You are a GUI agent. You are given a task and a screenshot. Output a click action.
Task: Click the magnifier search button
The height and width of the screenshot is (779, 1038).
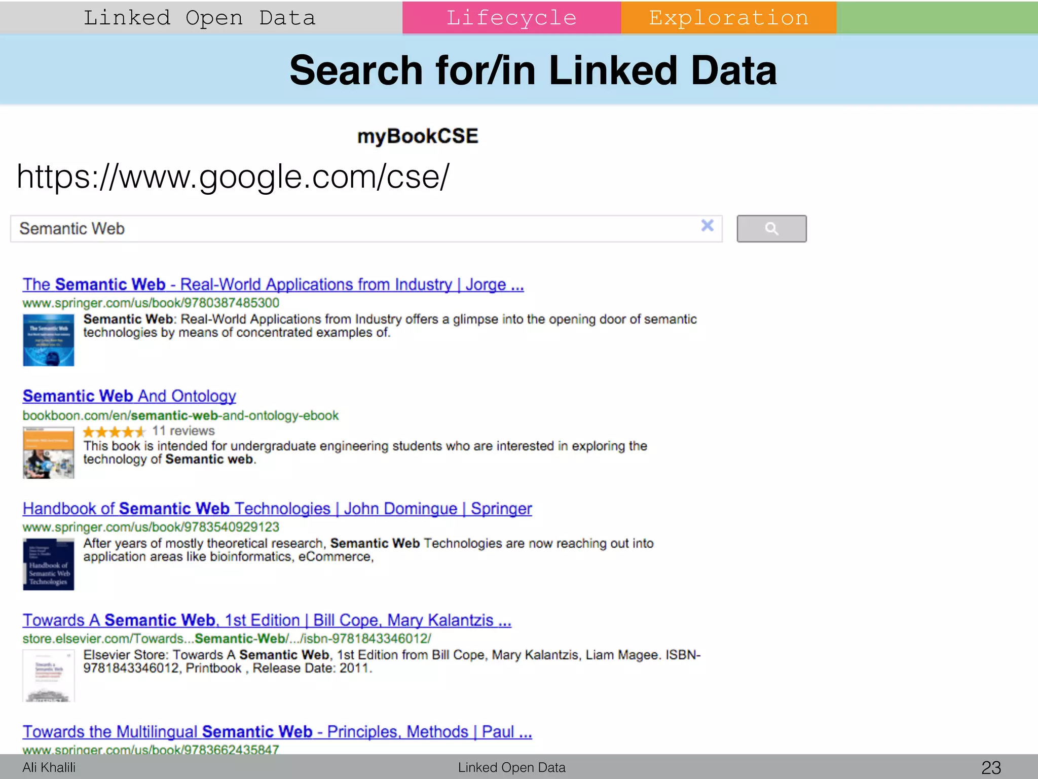tap(771, 229)
